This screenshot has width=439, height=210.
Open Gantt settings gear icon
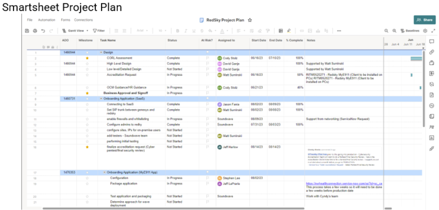point(425,31)
